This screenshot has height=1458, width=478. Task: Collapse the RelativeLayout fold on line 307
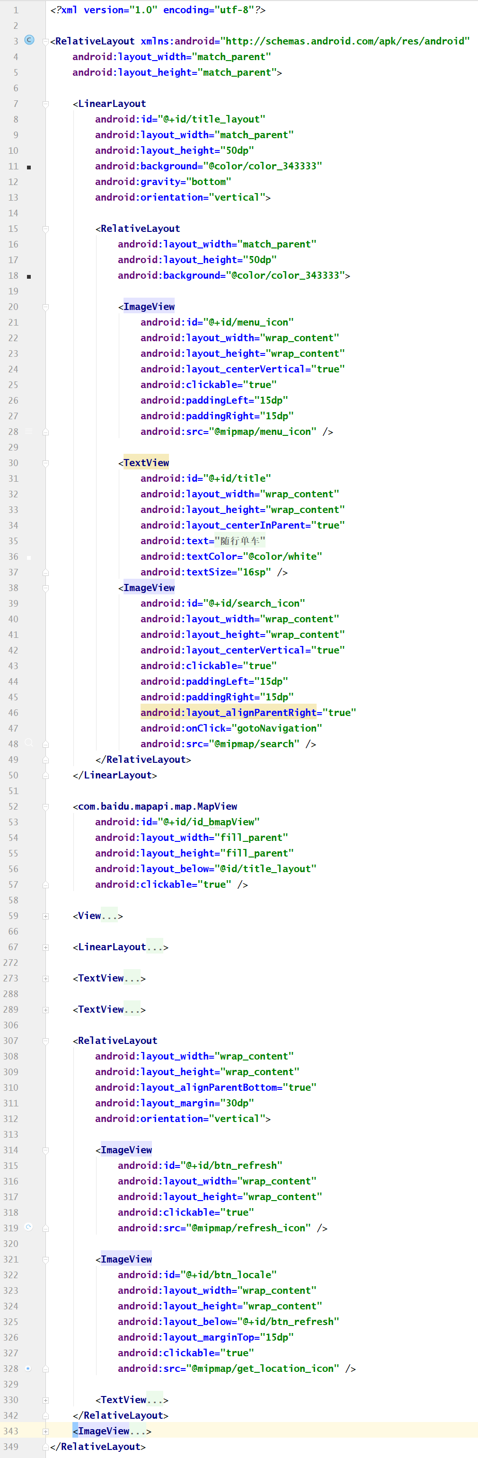tap(46, 1041)
